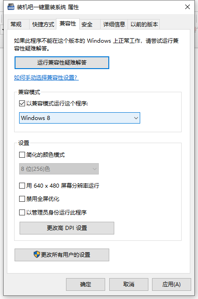Click the shield icon on 更改所有用户的设置
Image resolution: width=198 pixels, height=299 pixels.
37,254
